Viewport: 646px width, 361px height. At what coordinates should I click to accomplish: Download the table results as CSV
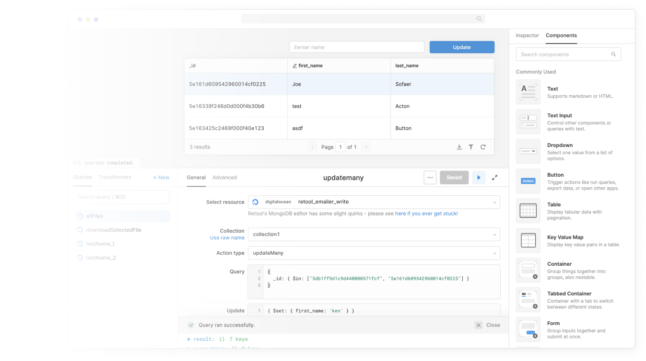point(459,147)
